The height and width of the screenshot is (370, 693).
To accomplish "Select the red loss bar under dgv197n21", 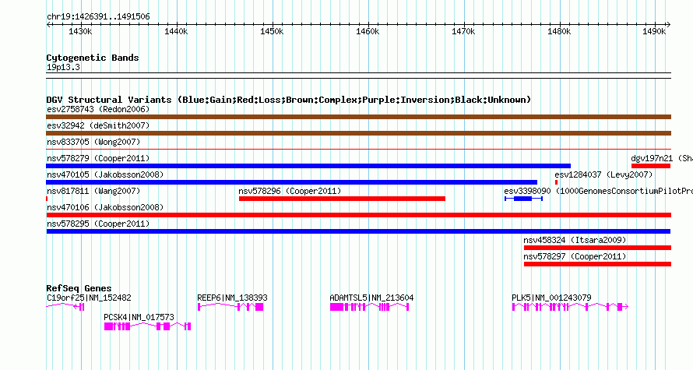I will [651, 166].
